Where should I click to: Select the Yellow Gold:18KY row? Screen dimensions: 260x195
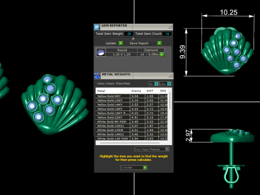pos(132,109)
